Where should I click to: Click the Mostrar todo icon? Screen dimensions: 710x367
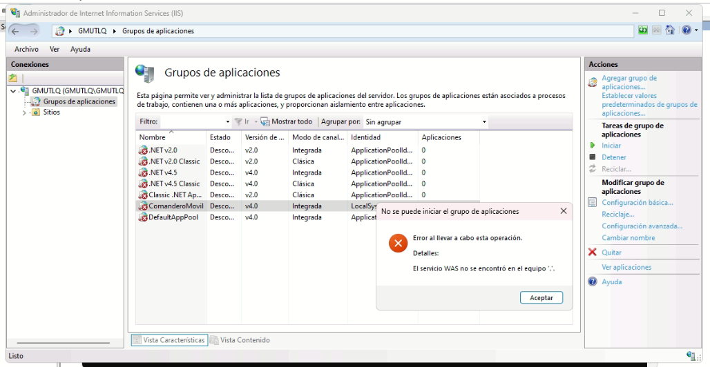click(265, 121)
